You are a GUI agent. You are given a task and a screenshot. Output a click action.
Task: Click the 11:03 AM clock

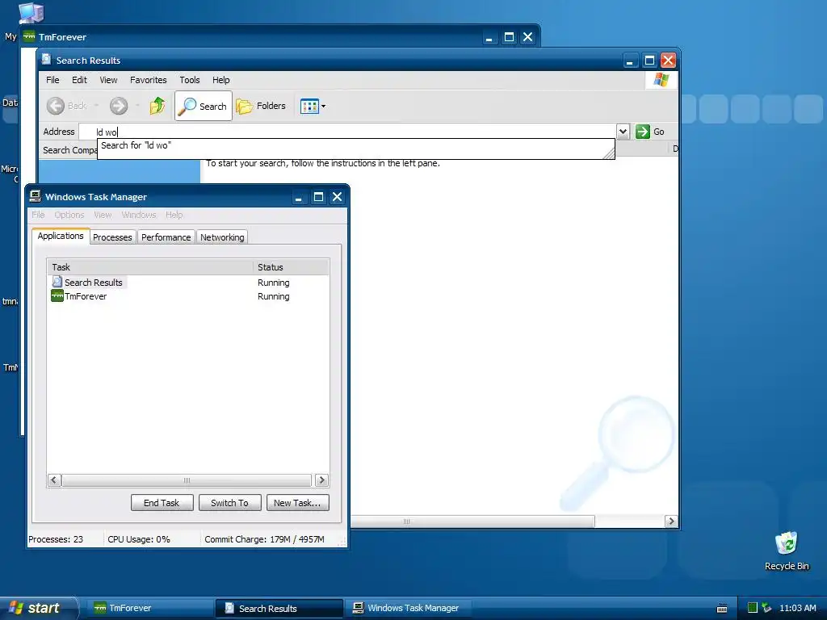(x=797, y=608)
